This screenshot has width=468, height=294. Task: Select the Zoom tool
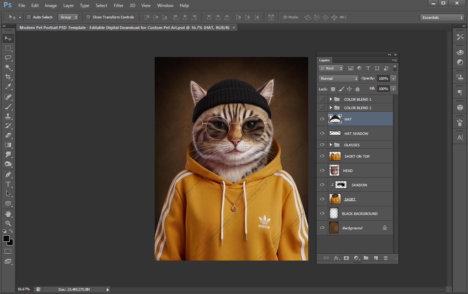coord(8,223)
